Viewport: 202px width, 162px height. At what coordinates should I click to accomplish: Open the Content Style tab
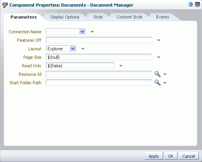tap(129, 17)
